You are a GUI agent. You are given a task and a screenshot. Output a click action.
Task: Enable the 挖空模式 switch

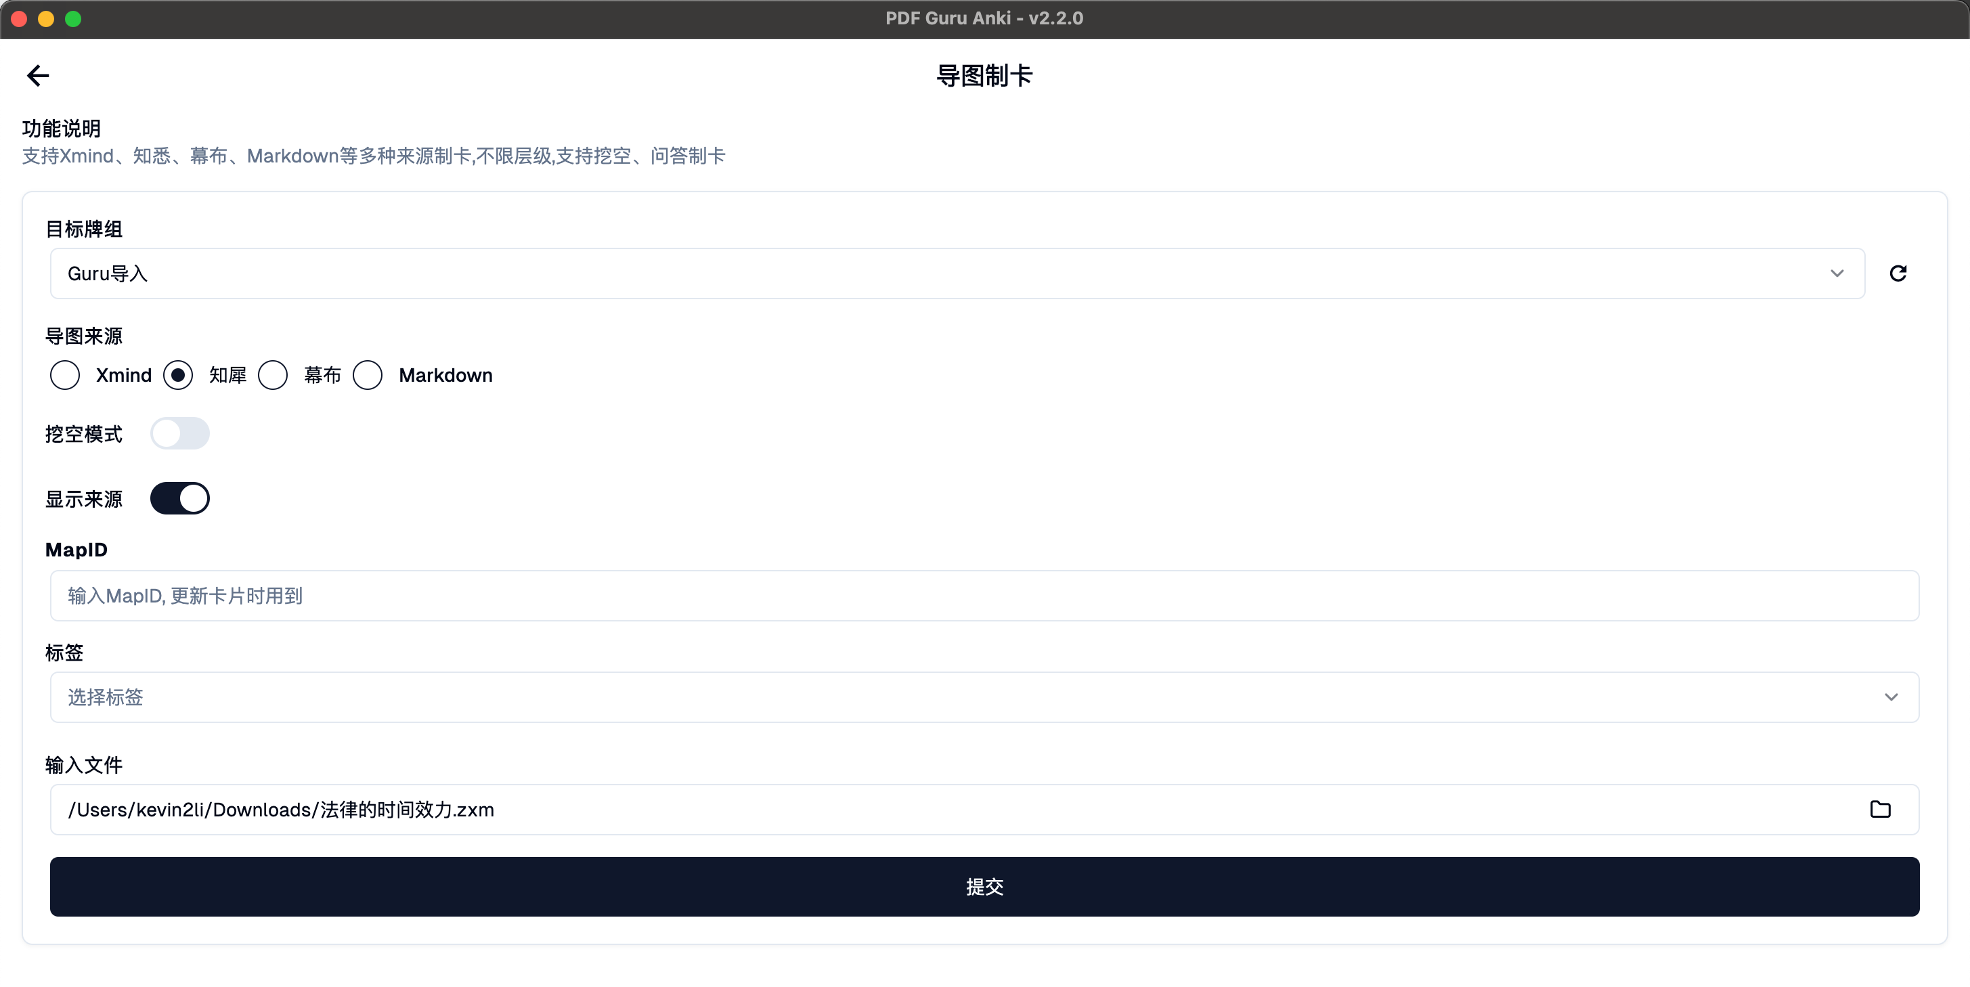pos(179,433)
